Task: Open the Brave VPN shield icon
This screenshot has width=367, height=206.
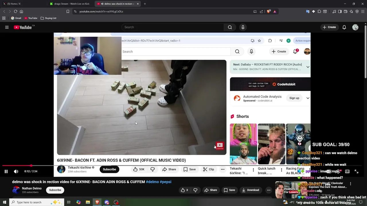Action: [357, 11]
